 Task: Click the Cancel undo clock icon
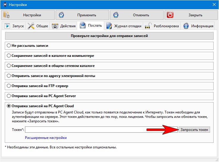(116, 15)
